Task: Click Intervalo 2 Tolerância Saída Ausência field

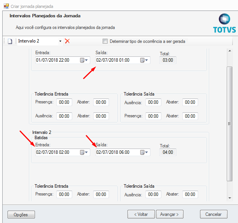Action: tap(153, 194)
